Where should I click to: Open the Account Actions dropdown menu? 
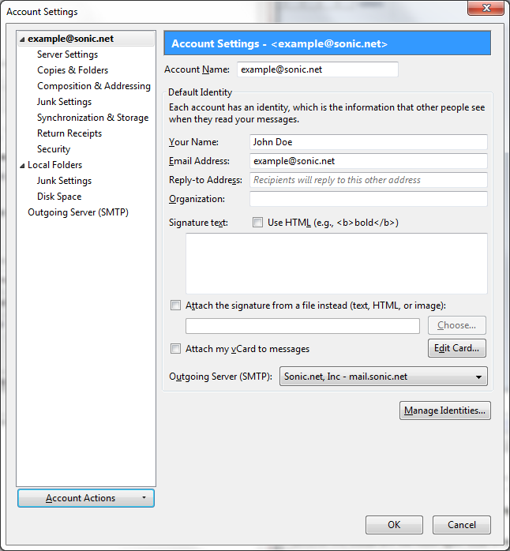pos(85,498)
